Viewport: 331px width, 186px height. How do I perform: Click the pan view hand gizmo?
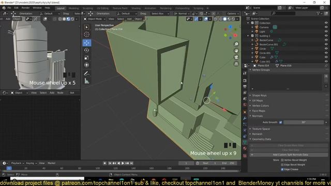[236, 51]
